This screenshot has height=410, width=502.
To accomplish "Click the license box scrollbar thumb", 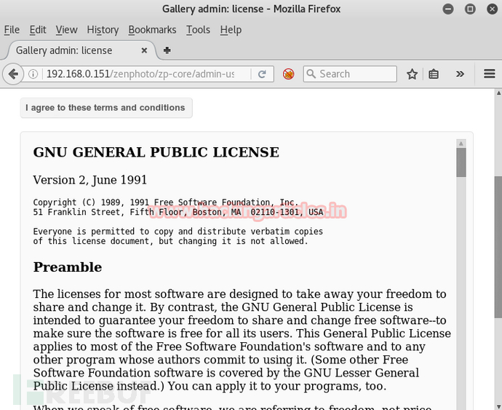I will pyautogui.click(x=461, y=162).
